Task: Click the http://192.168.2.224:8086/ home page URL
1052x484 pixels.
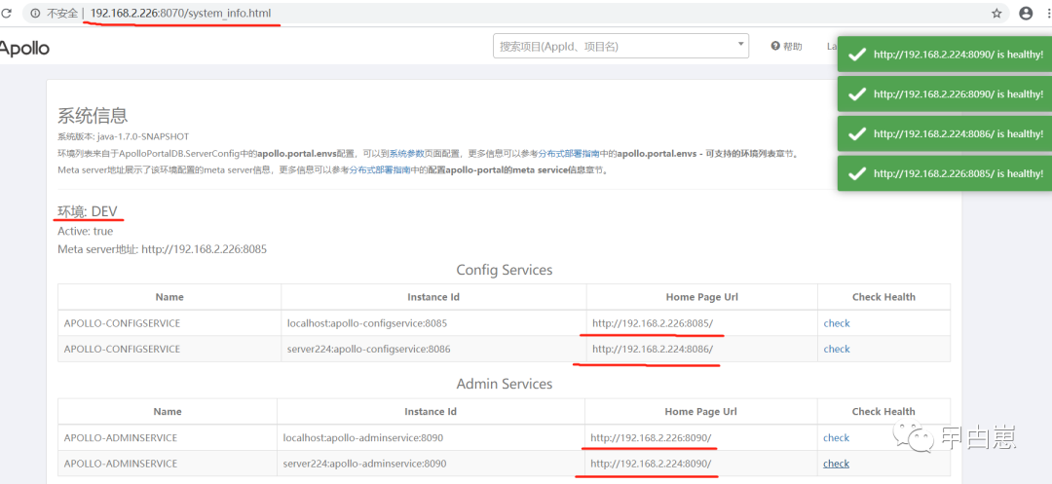Action: coord(653,349)
